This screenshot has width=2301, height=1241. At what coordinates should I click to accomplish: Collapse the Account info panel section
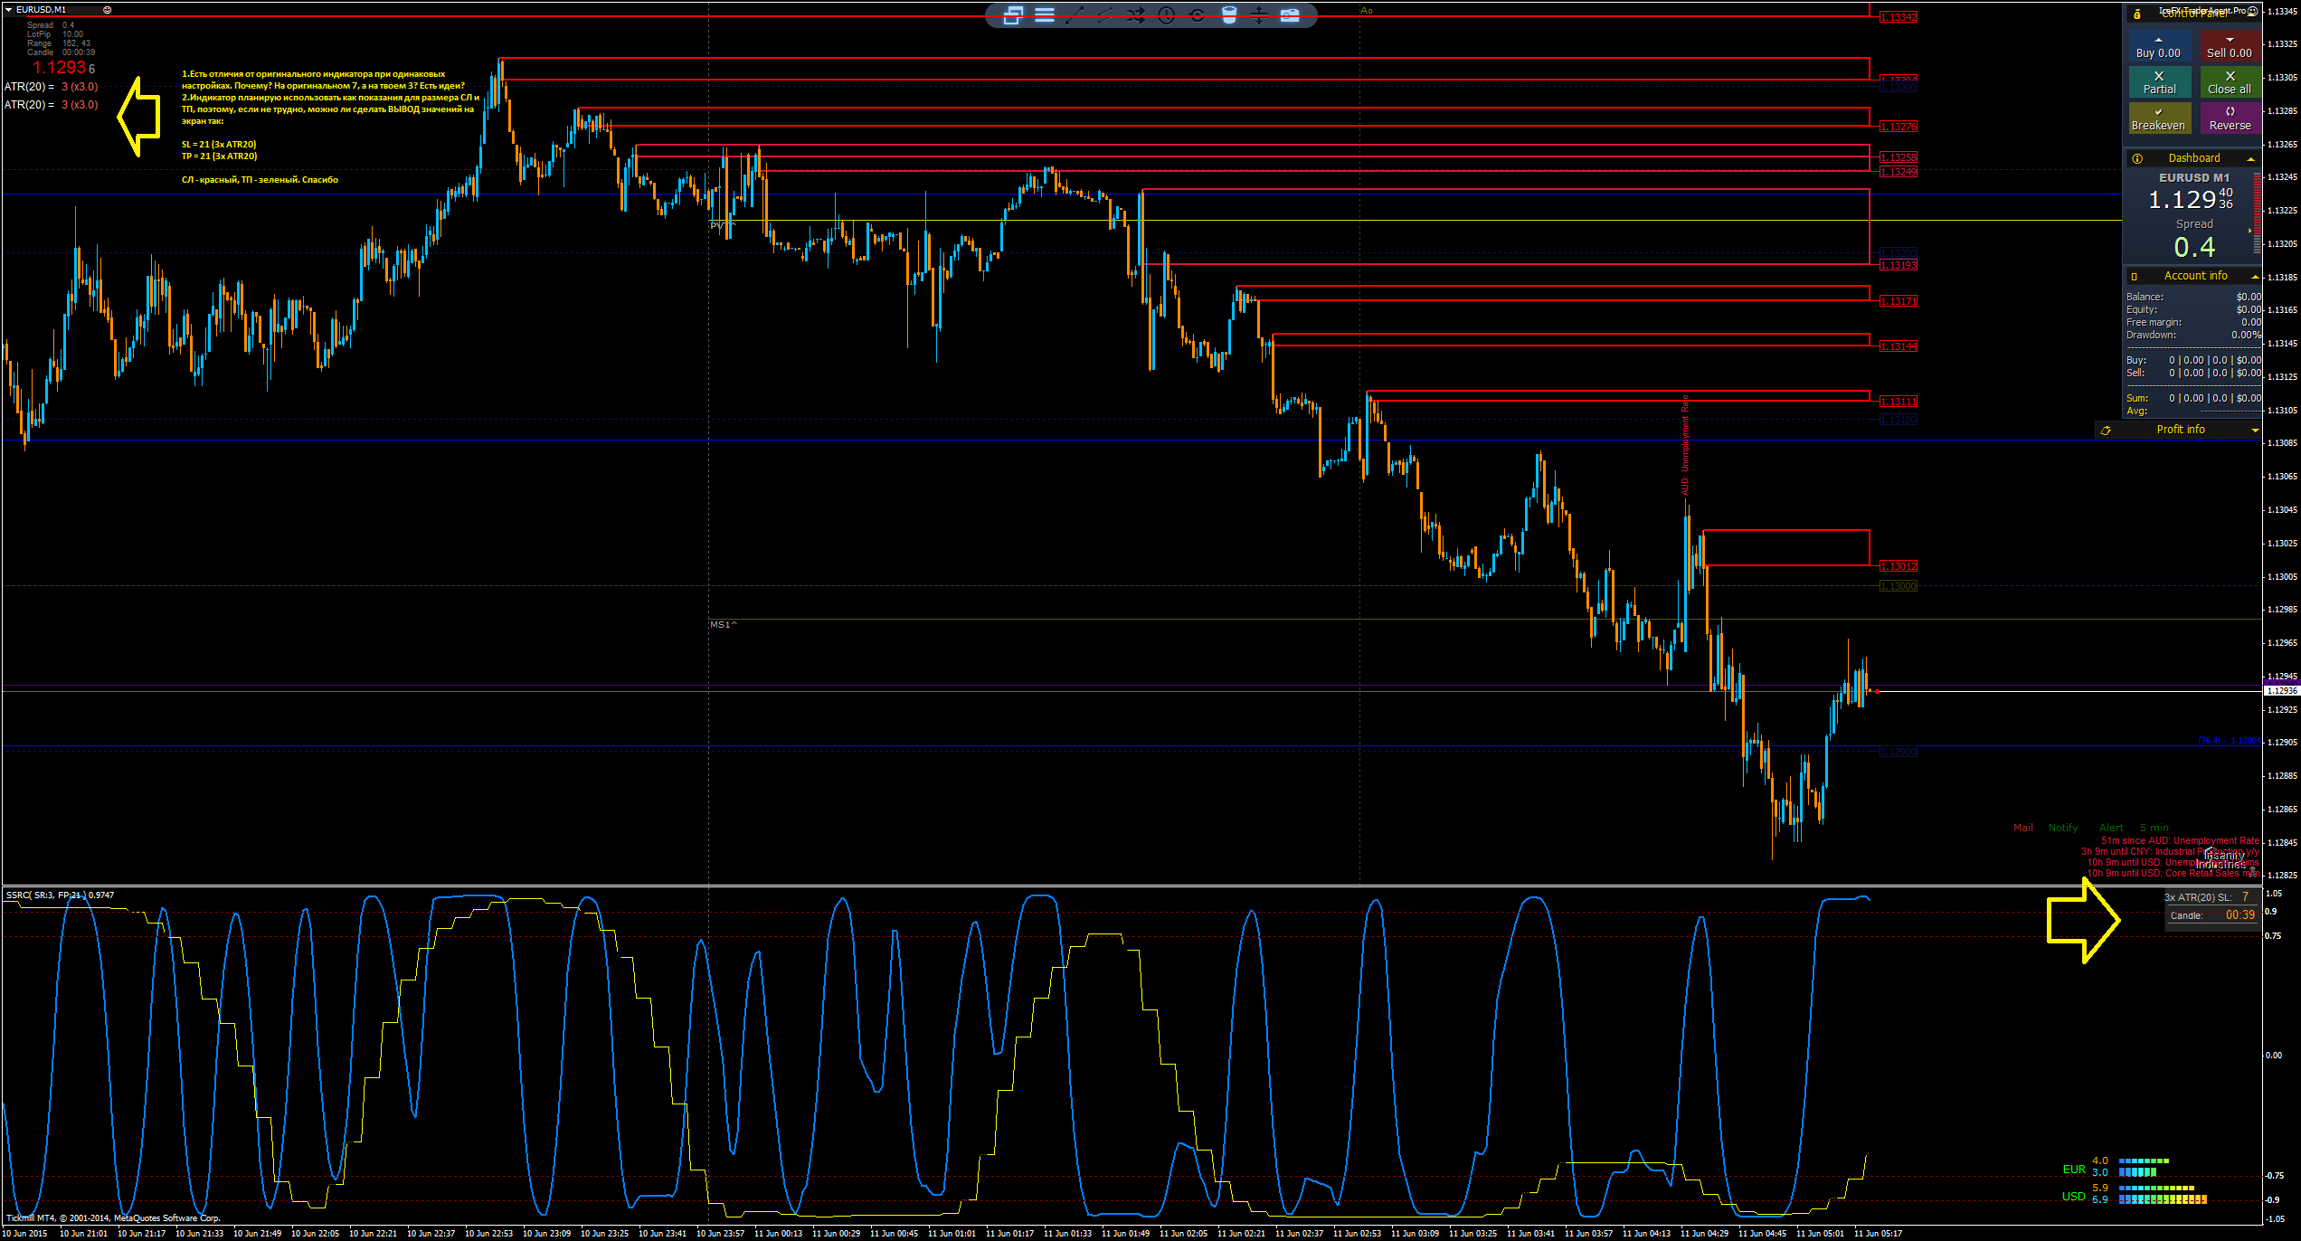tap(2254, 277)
